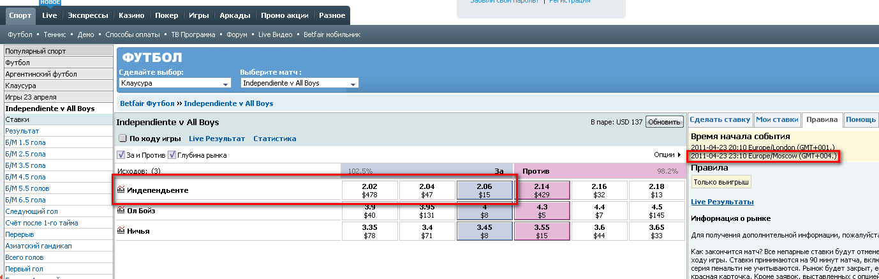Open Форум link in navigation
The height and width of the screenshot is (279, 879).
[237, 34]
